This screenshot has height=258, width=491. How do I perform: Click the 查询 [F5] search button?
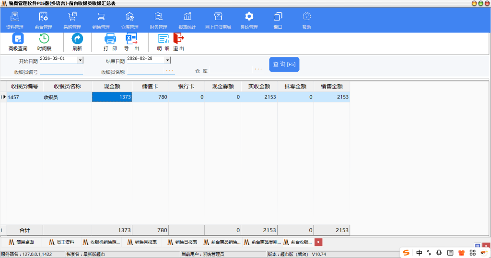coord(284,64)
